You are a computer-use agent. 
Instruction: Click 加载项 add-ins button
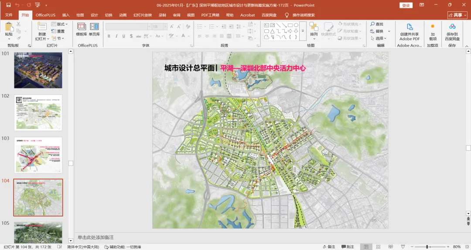(433, 32)
